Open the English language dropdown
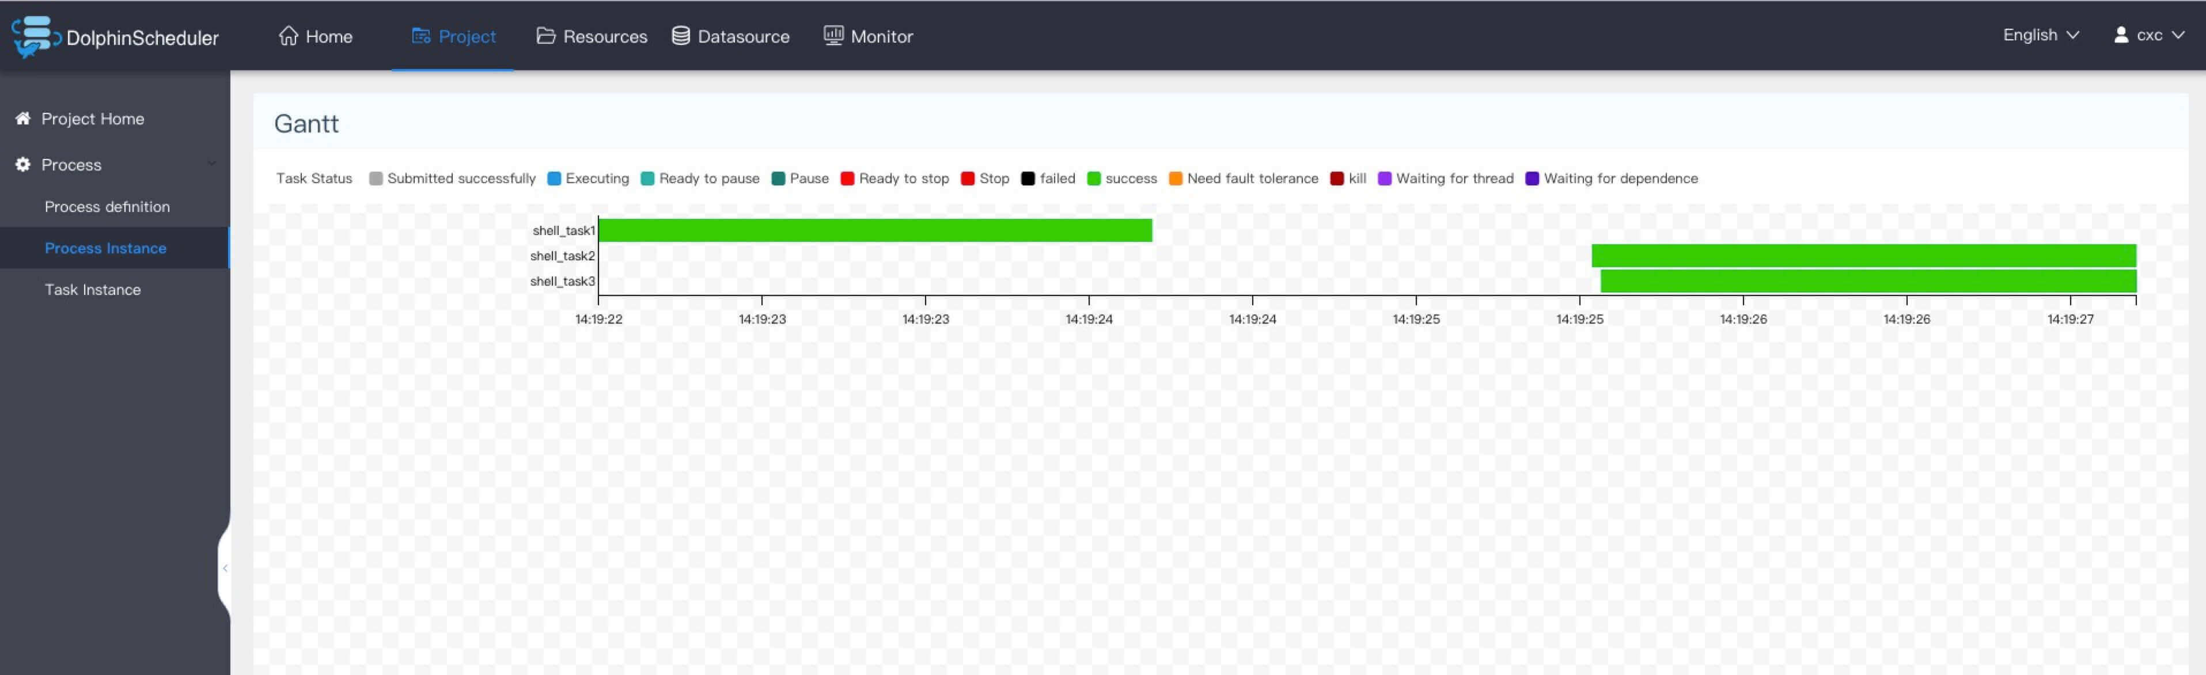2206x675 pixels. [x=2040, y=35]
